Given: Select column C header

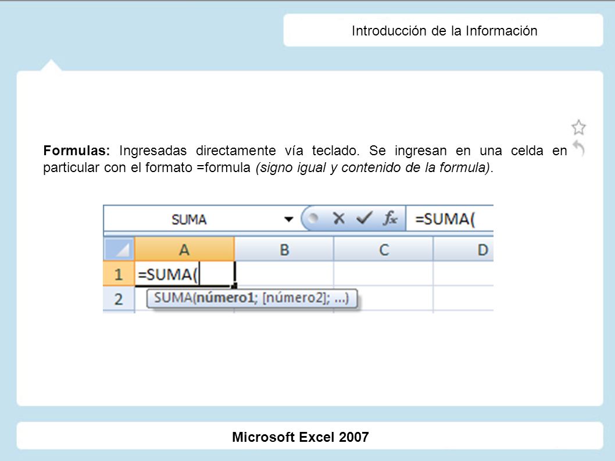Looking at the screenshot, I should tap(384, 249).
